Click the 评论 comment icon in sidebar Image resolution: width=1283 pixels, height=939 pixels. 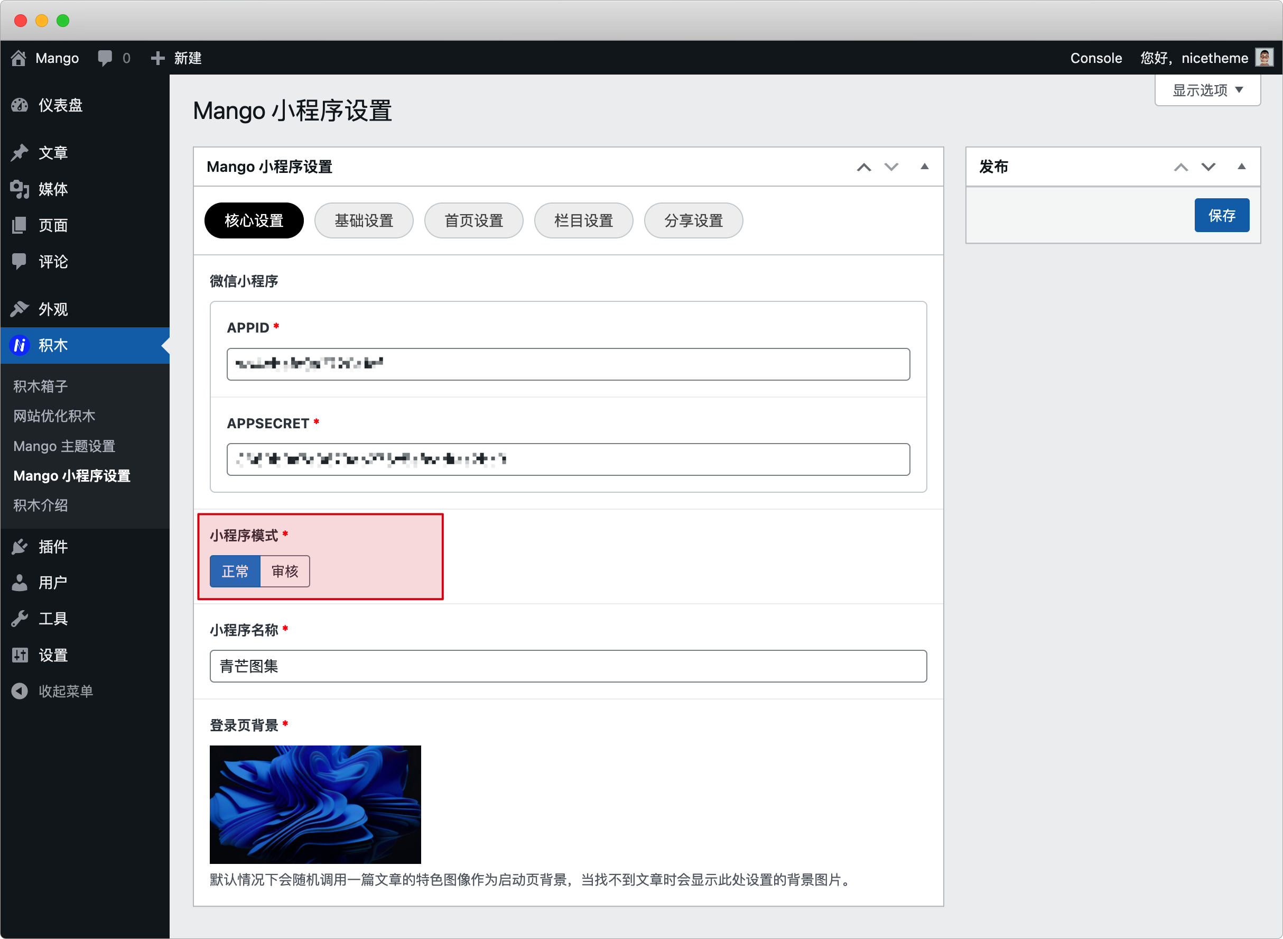coord(20,262)
